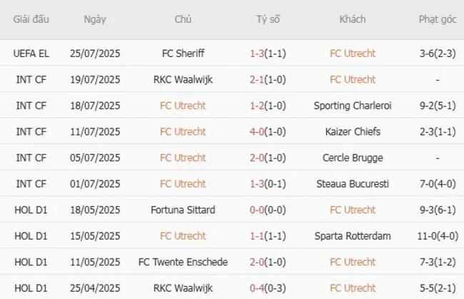
Task: Open the Cercle Brugge team page
Action: [353, 158]
